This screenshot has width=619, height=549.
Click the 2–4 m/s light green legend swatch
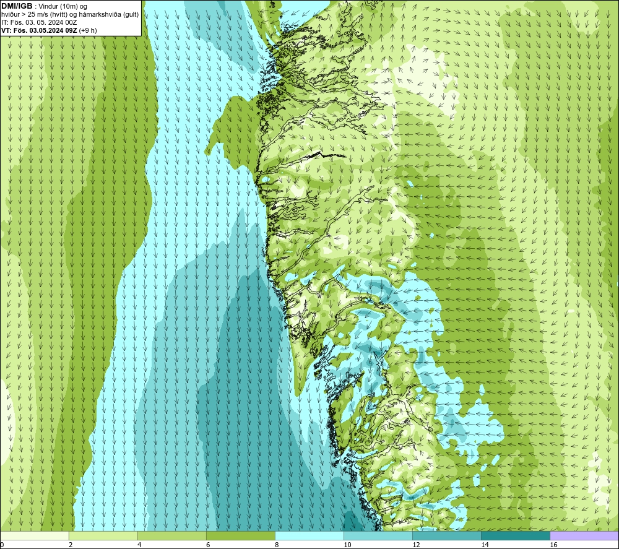coord(103,536)
